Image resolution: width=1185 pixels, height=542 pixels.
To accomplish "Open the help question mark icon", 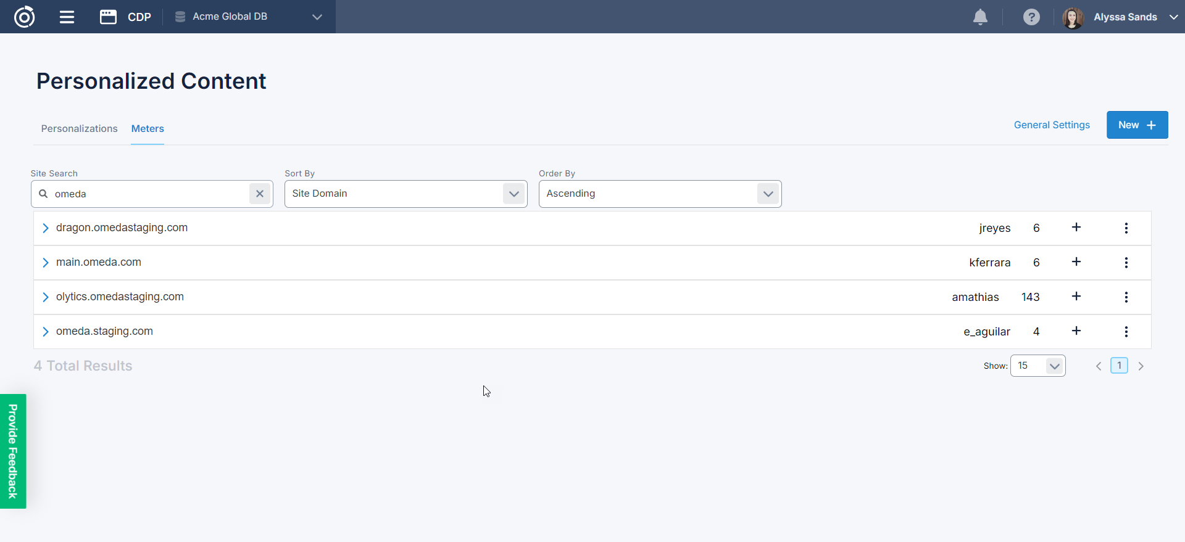I will point(1031,17).
